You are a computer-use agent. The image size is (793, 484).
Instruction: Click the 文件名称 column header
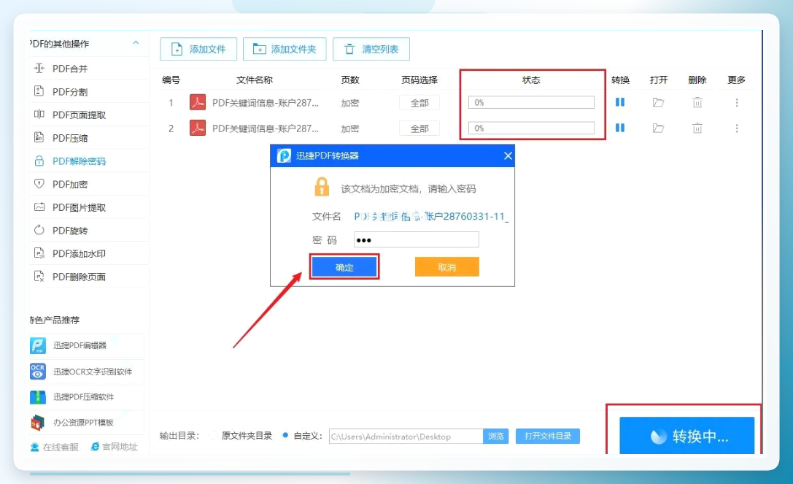click(x=255, y=80)
